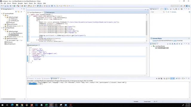The height and width of the screenshot is (107, 191).
Task: Click the Save toolbar icon
Action: (5, 6)
